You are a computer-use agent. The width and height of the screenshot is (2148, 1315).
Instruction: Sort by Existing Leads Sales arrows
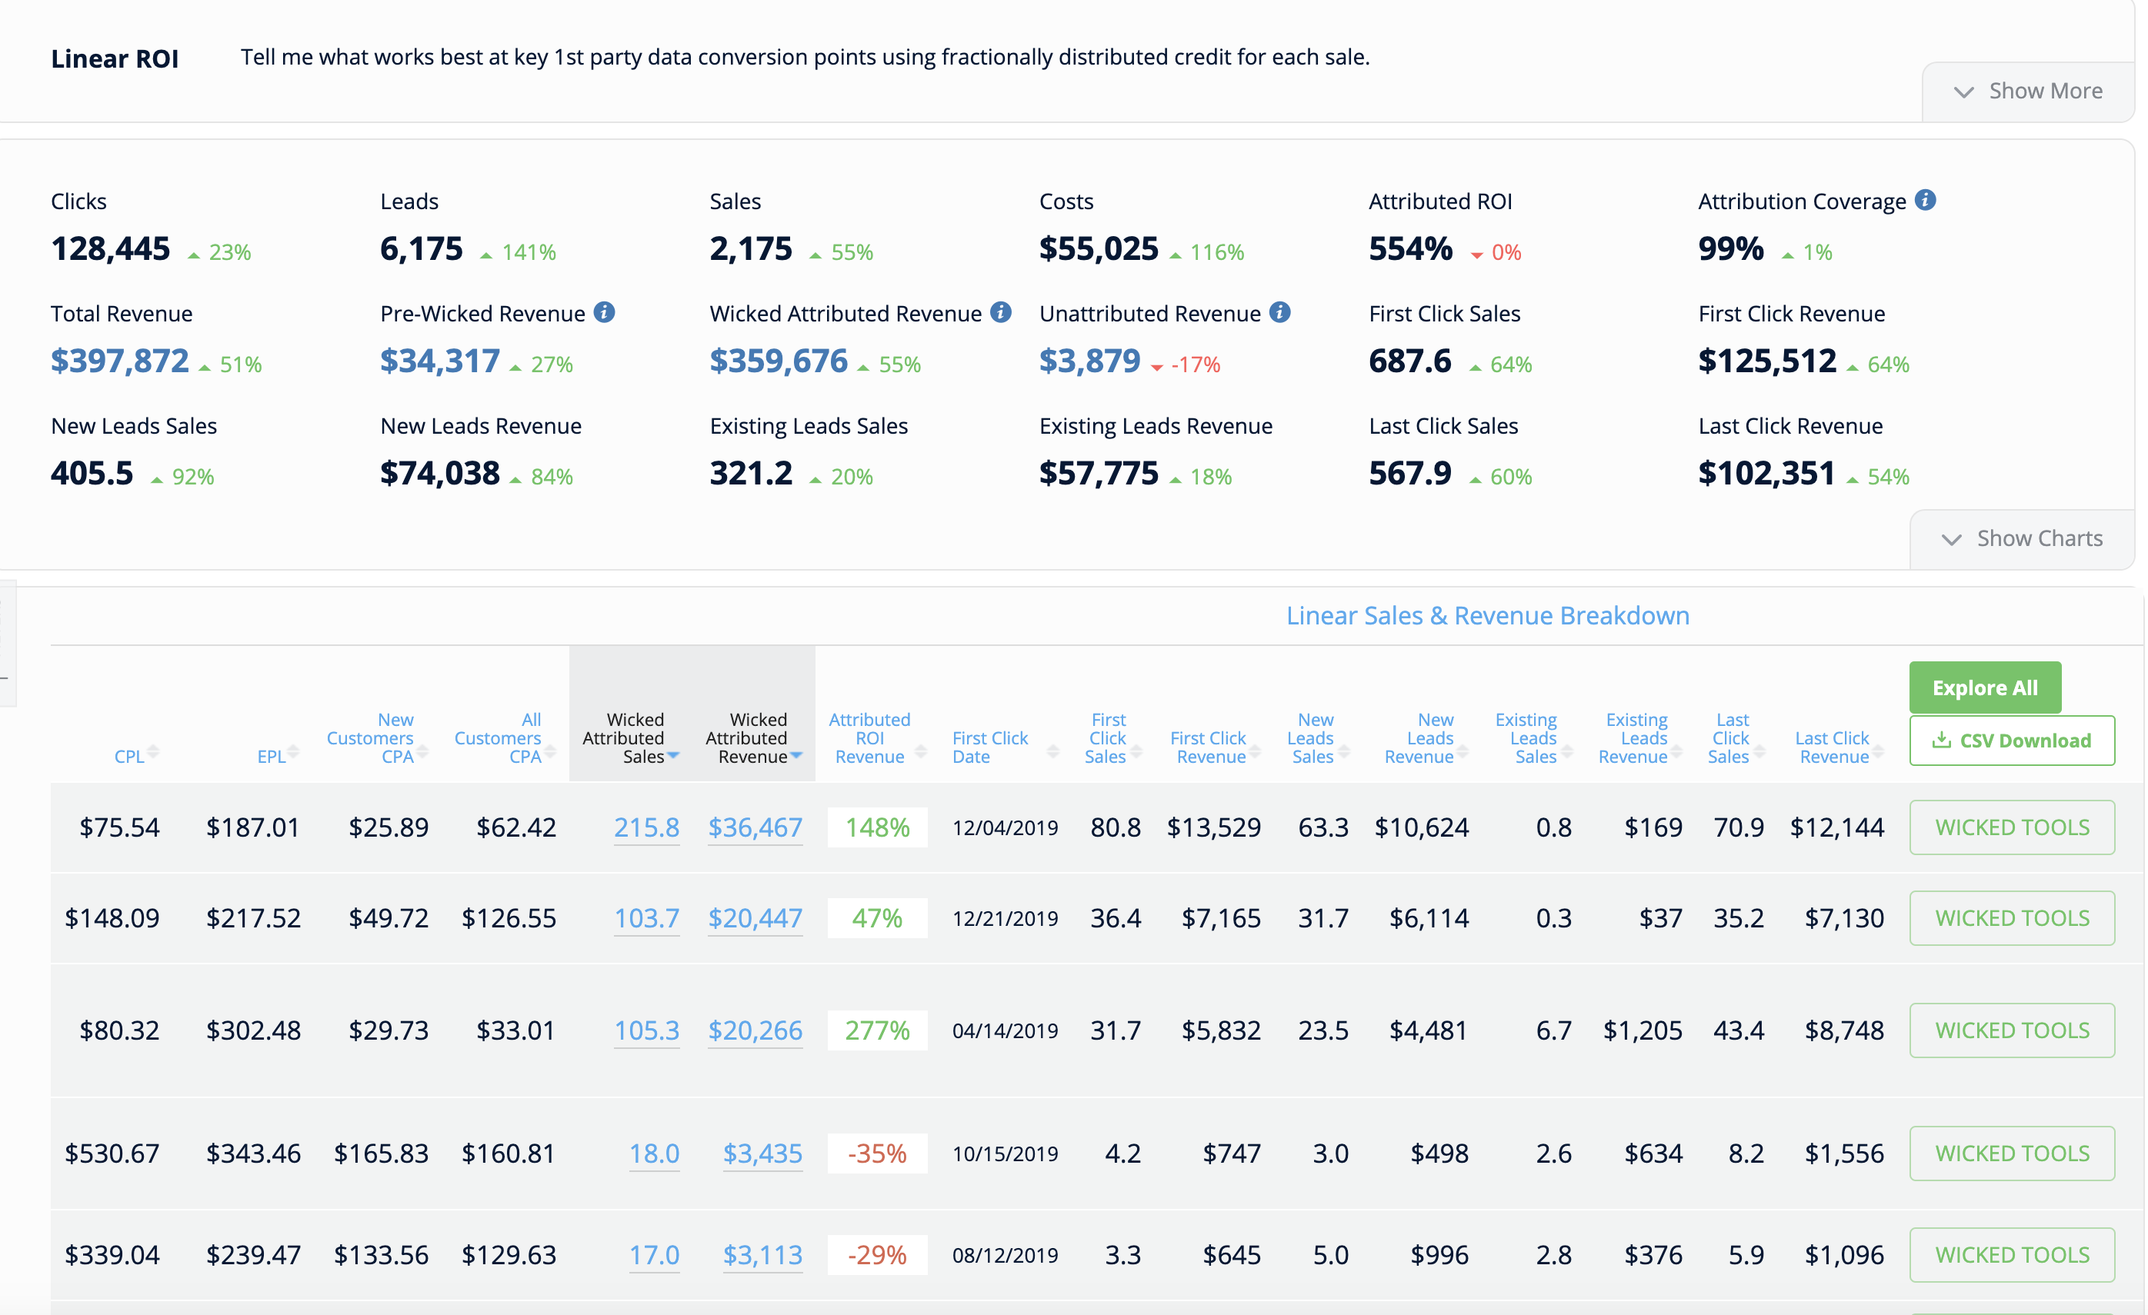(1566, 751)
